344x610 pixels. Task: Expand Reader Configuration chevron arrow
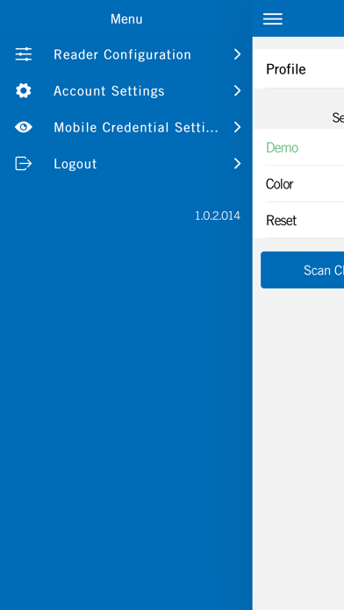237,54
